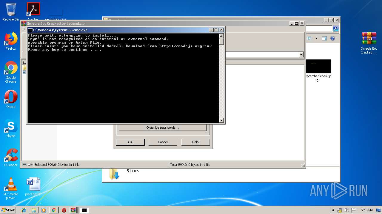Open CCleaner desktop shortcut

[x=11, y=158]
